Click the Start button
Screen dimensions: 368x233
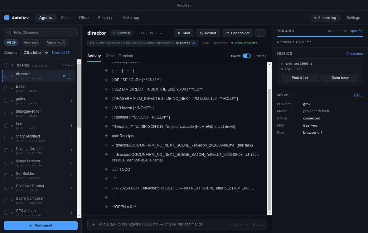(x=184, y=33)
